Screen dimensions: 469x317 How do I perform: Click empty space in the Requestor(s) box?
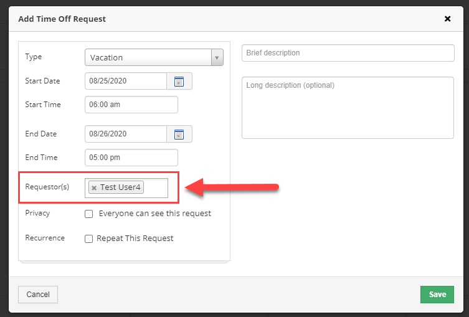(156, 188)
